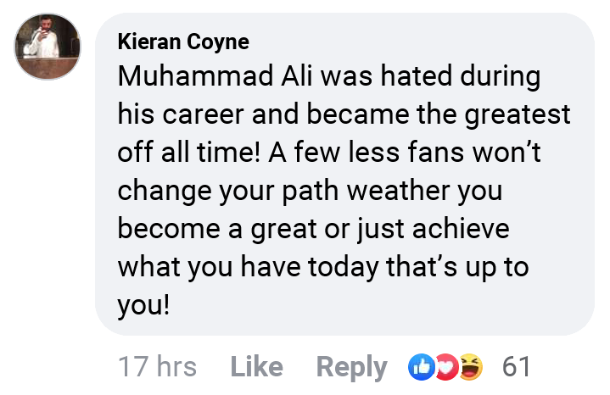The image size is (610, 395).
Task: Like Kieran Coyne's comment
Action: click(x=256, y=366)
